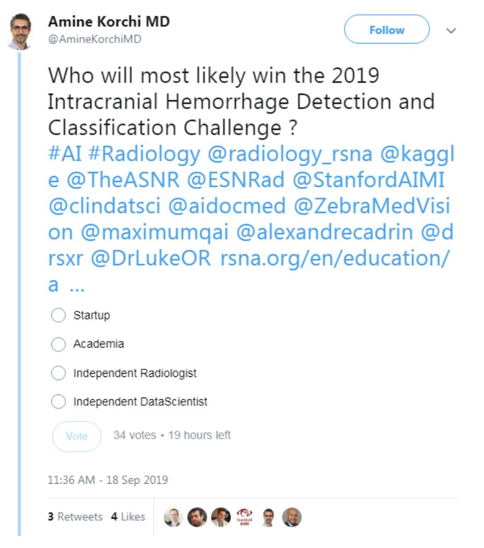This screenshot has width=484, height=548.
Task: View the 3 Retweets list
Action: pyautogui.click(x=75, y=516)
